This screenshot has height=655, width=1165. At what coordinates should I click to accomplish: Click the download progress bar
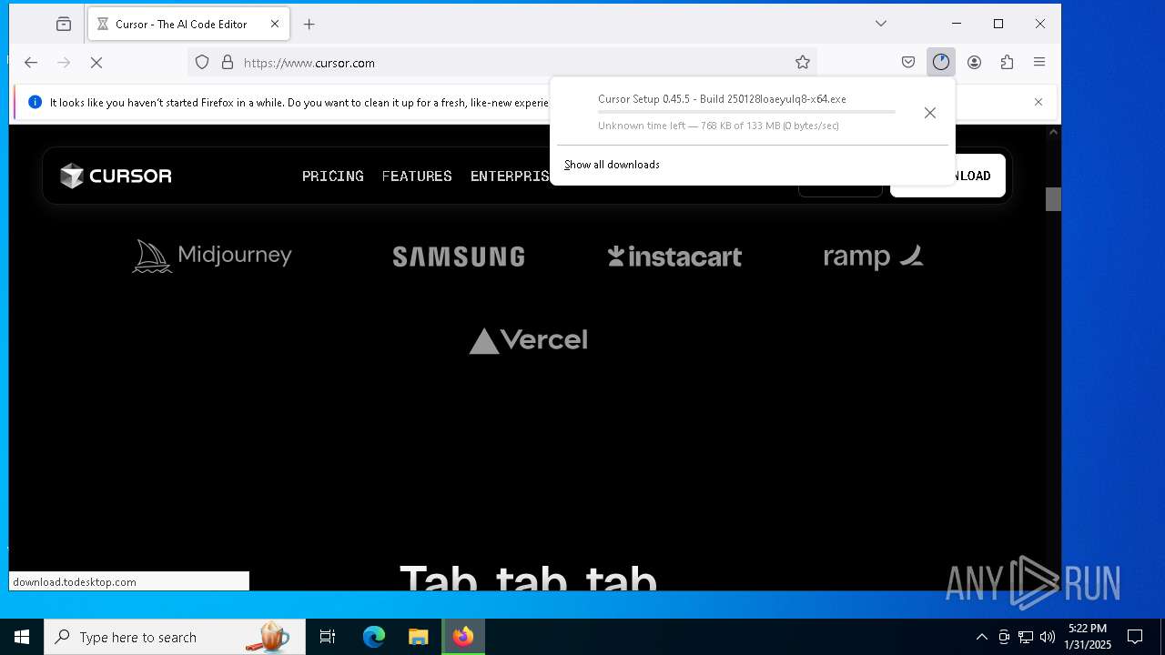[x=746, y=112]
